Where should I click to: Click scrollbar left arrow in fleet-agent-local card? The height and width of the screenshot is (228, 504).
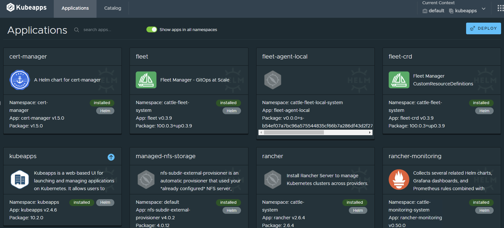coord(261,132)
